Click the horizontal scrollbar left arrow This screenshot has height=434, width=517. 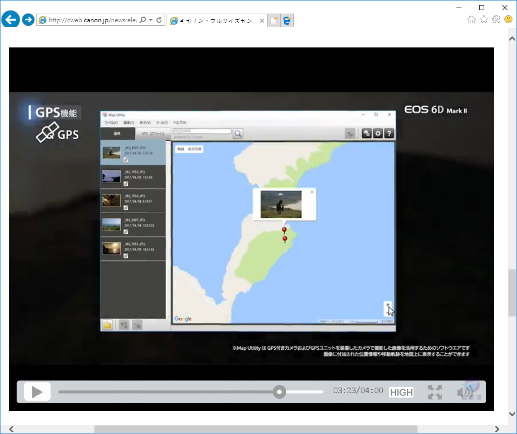[x=12, y=429]
